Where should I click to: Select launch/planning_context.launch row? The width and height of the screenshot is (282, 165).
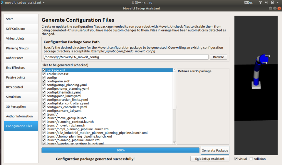click(x=107, y=121)
